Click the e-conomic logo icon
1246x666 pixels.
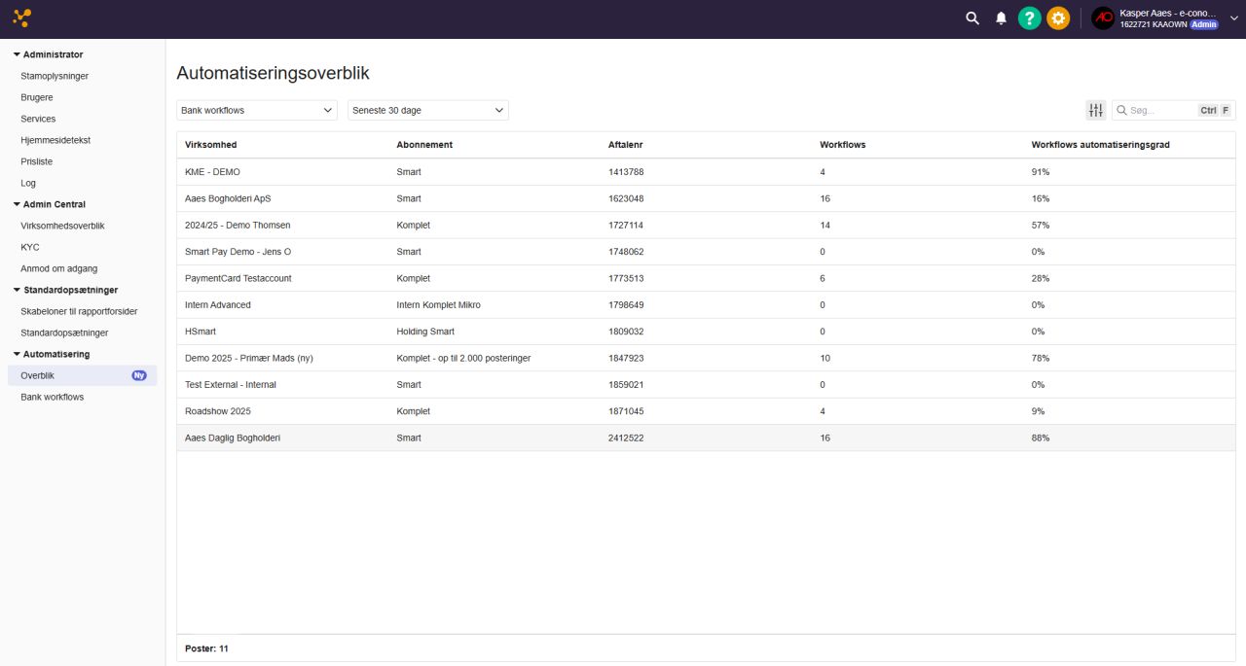21,18
